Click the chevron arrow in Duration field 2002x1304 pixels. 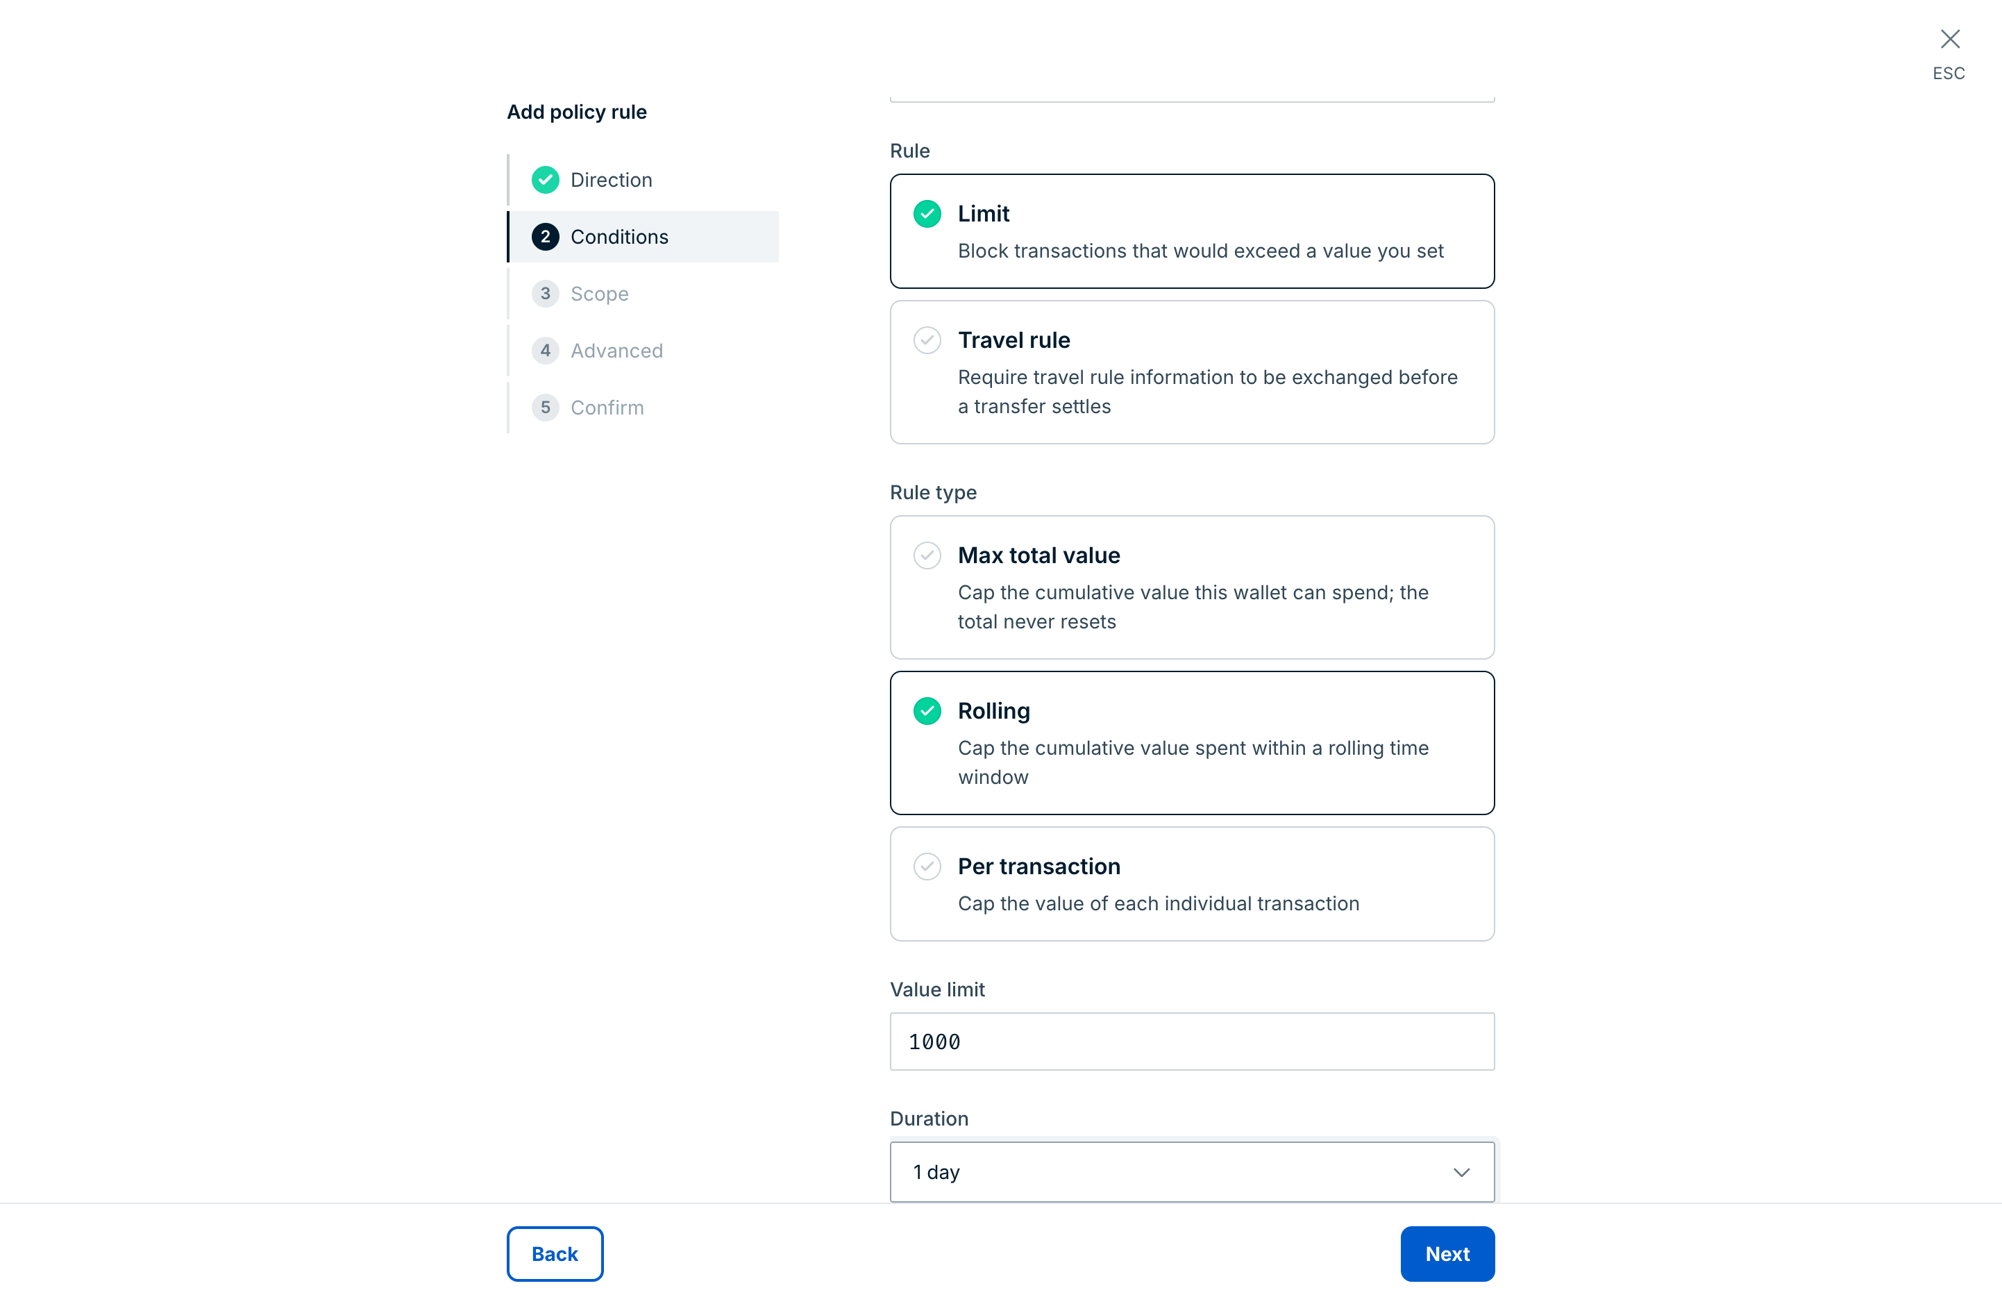point(1461,1172)
